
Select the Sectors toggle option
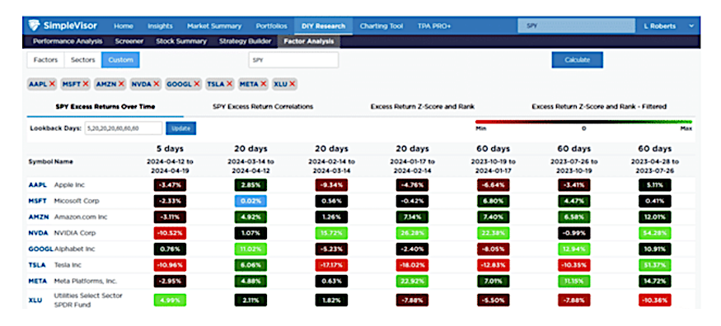click(x=82, y=60)
